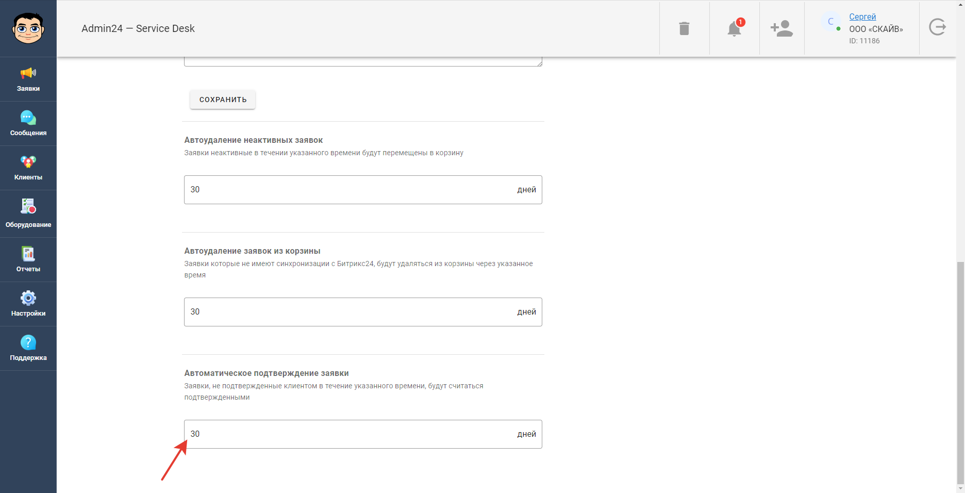Open the Поддержка help section
This screenshot has width=965, height=493.
(x=28, y=349)
